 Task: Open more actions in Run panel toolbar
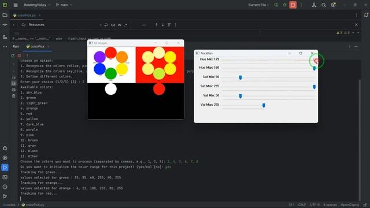pyautogui.click(x=27, y=55)
